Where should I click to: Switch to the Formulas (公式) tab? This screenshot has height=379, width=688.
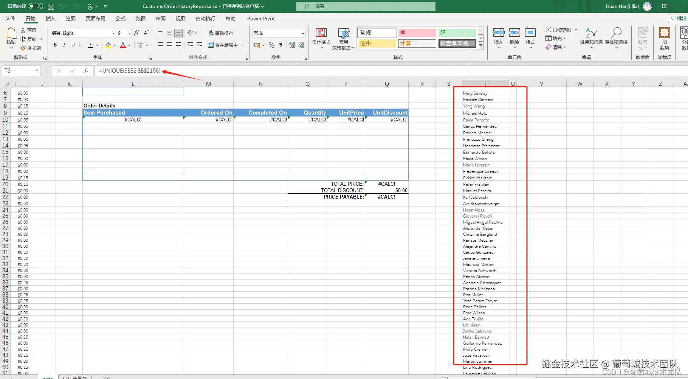point(121,19)
